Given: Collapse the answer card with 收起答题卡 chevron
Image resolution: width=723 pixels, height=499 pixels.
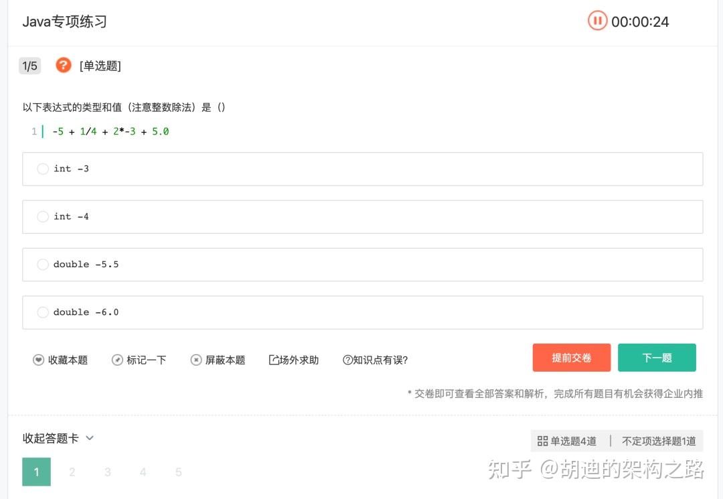Looking at the screenshot, I should pos(58,438).
